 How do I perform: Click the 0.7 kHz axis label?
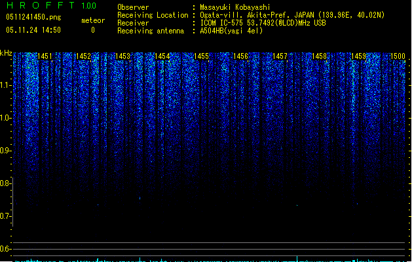coord(5,216)
